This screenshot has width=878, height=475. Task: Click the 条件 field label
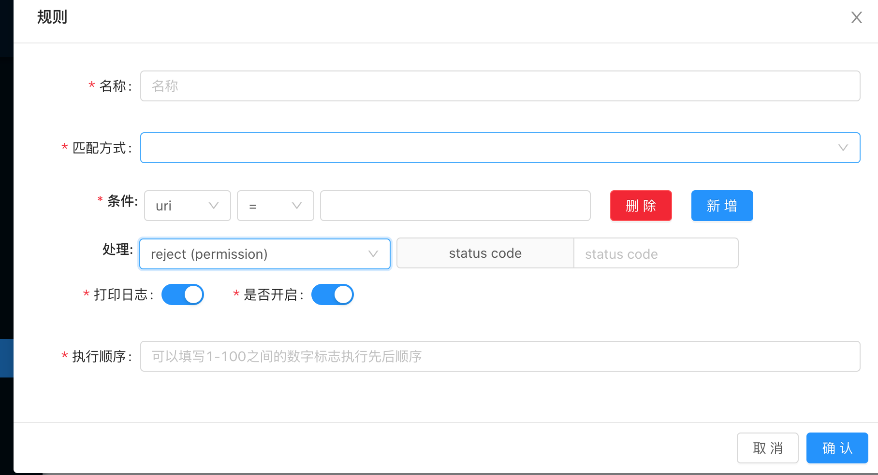click(x=122, y=201)
